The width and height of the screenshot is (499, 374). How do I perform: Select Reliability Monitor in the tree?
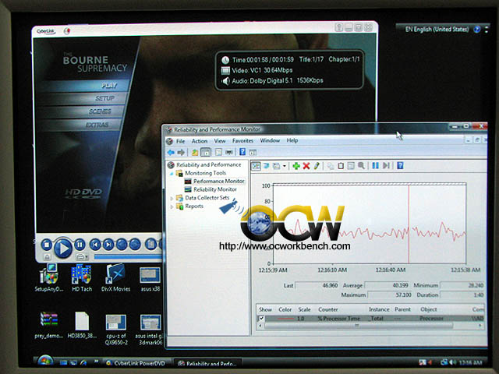click(215, 189)
